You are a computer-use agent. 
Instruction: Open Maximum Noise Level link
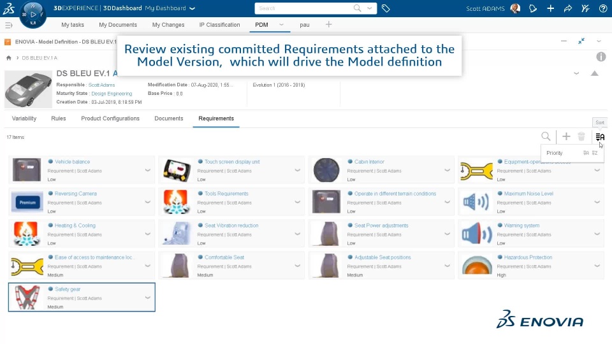pyautogui.click(x=528, y=194)
